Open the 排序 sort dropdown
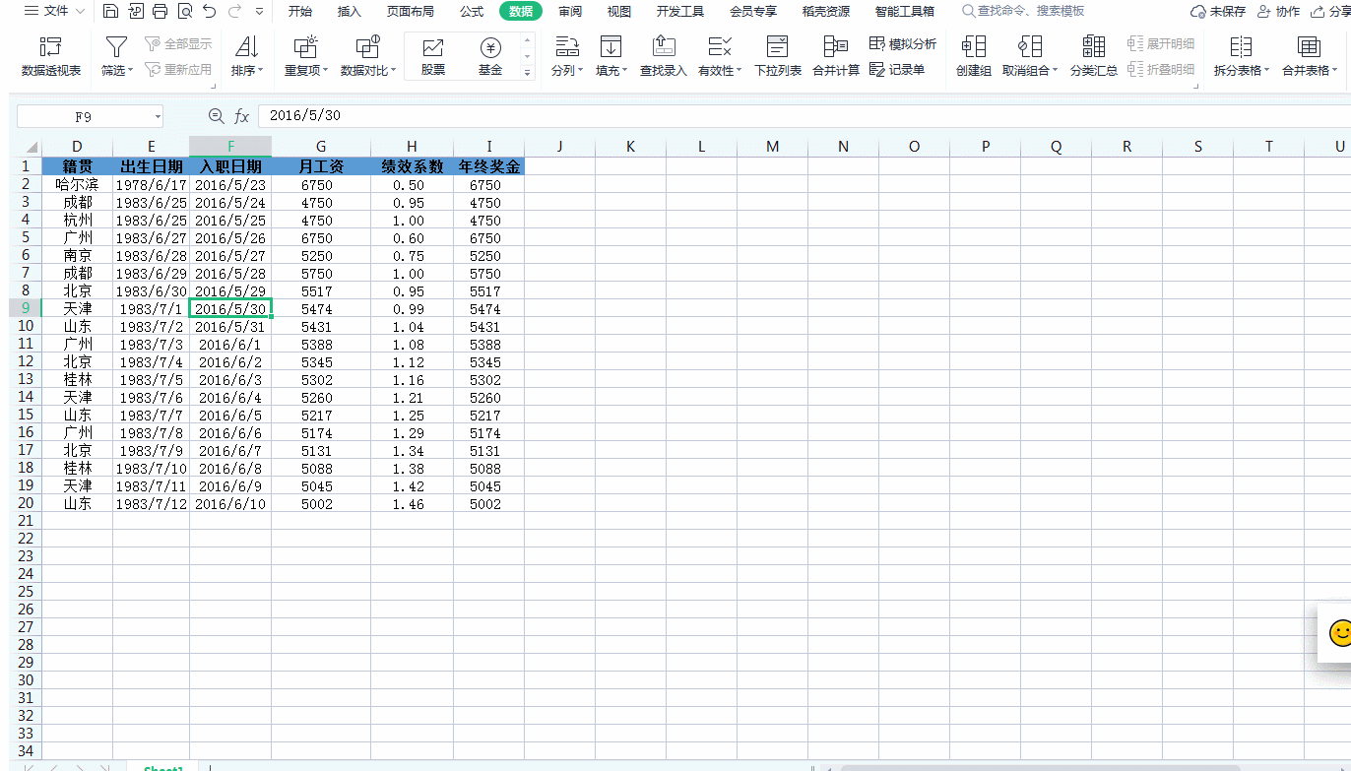Image resolution: width=1351 pixels, height=771 pixels. [246, 71]
